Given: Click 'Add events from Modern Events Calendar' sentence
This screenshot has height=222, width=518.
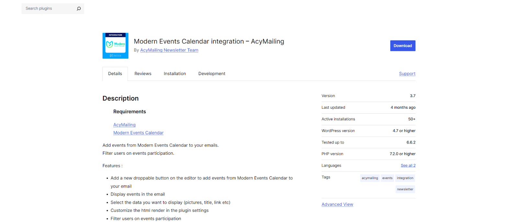Looking at the screenshot, I should click(x=161, y=145).
